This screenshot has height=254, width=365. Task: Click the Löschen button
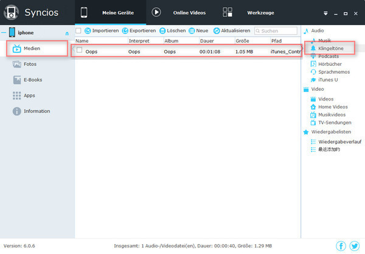[x=173, y=30]
